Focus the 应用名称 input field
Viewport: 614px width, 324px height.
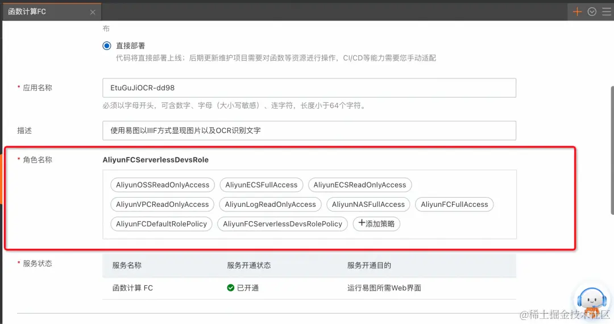click(309, 88)
